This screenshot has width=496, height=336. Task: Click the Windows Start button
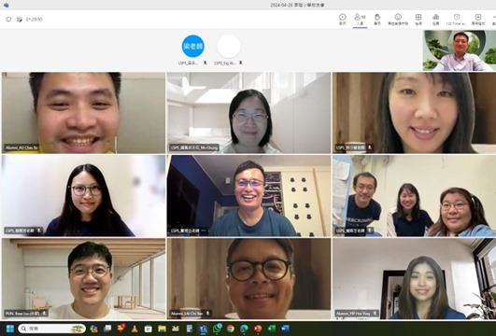(x=9, y=329)
